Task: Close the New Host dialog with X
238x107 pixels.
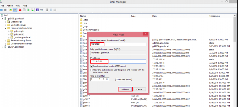Action: coord(145,34)
